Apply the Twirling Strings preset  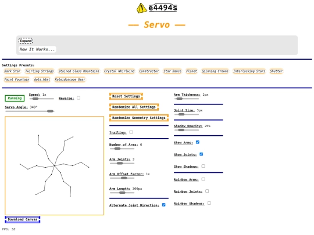pos(40,71)
